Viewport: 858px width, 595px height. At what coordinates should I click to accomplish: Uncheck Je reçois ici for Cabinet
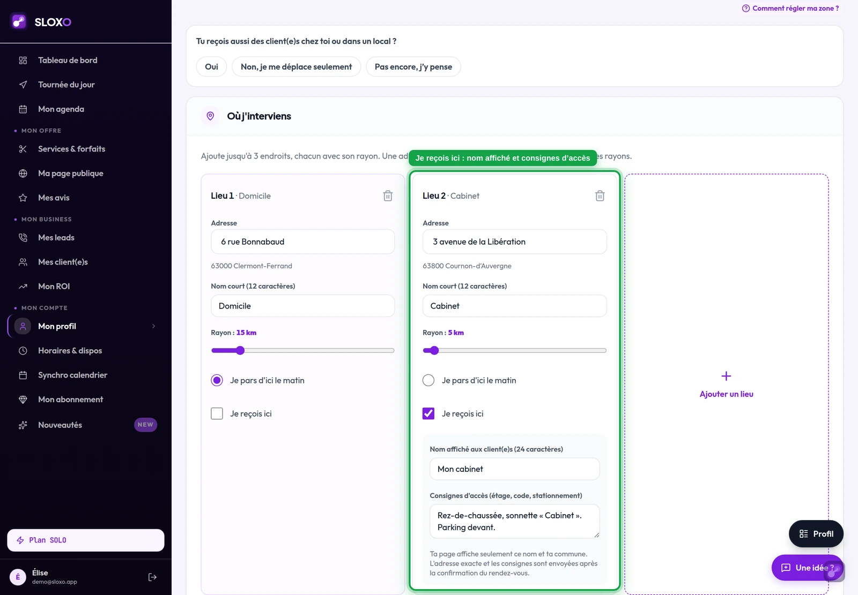(428, 413)
